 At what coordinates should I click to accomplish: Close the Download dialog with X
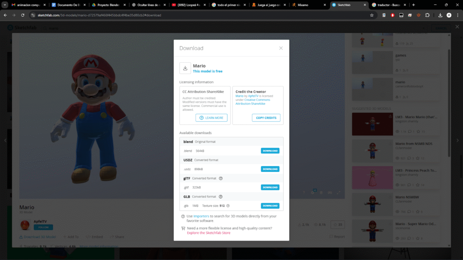tap(281, 48)
